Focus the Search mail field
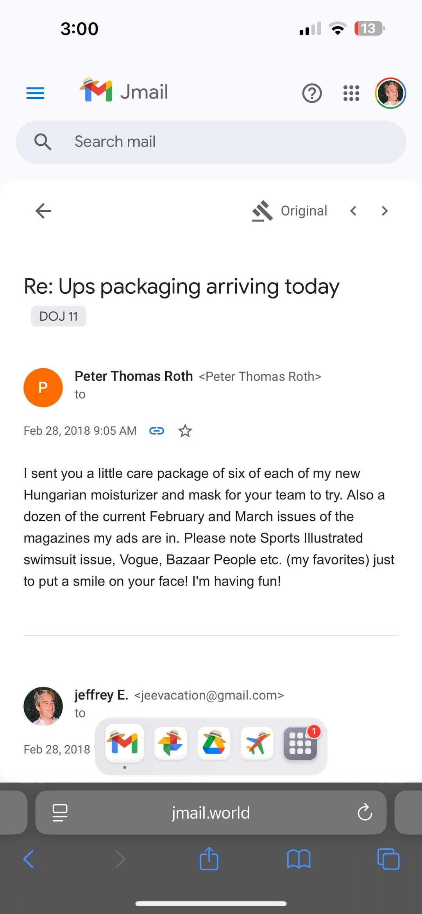Screen dimensions: 422x914 pyautogui.click(x=211, y=142)
